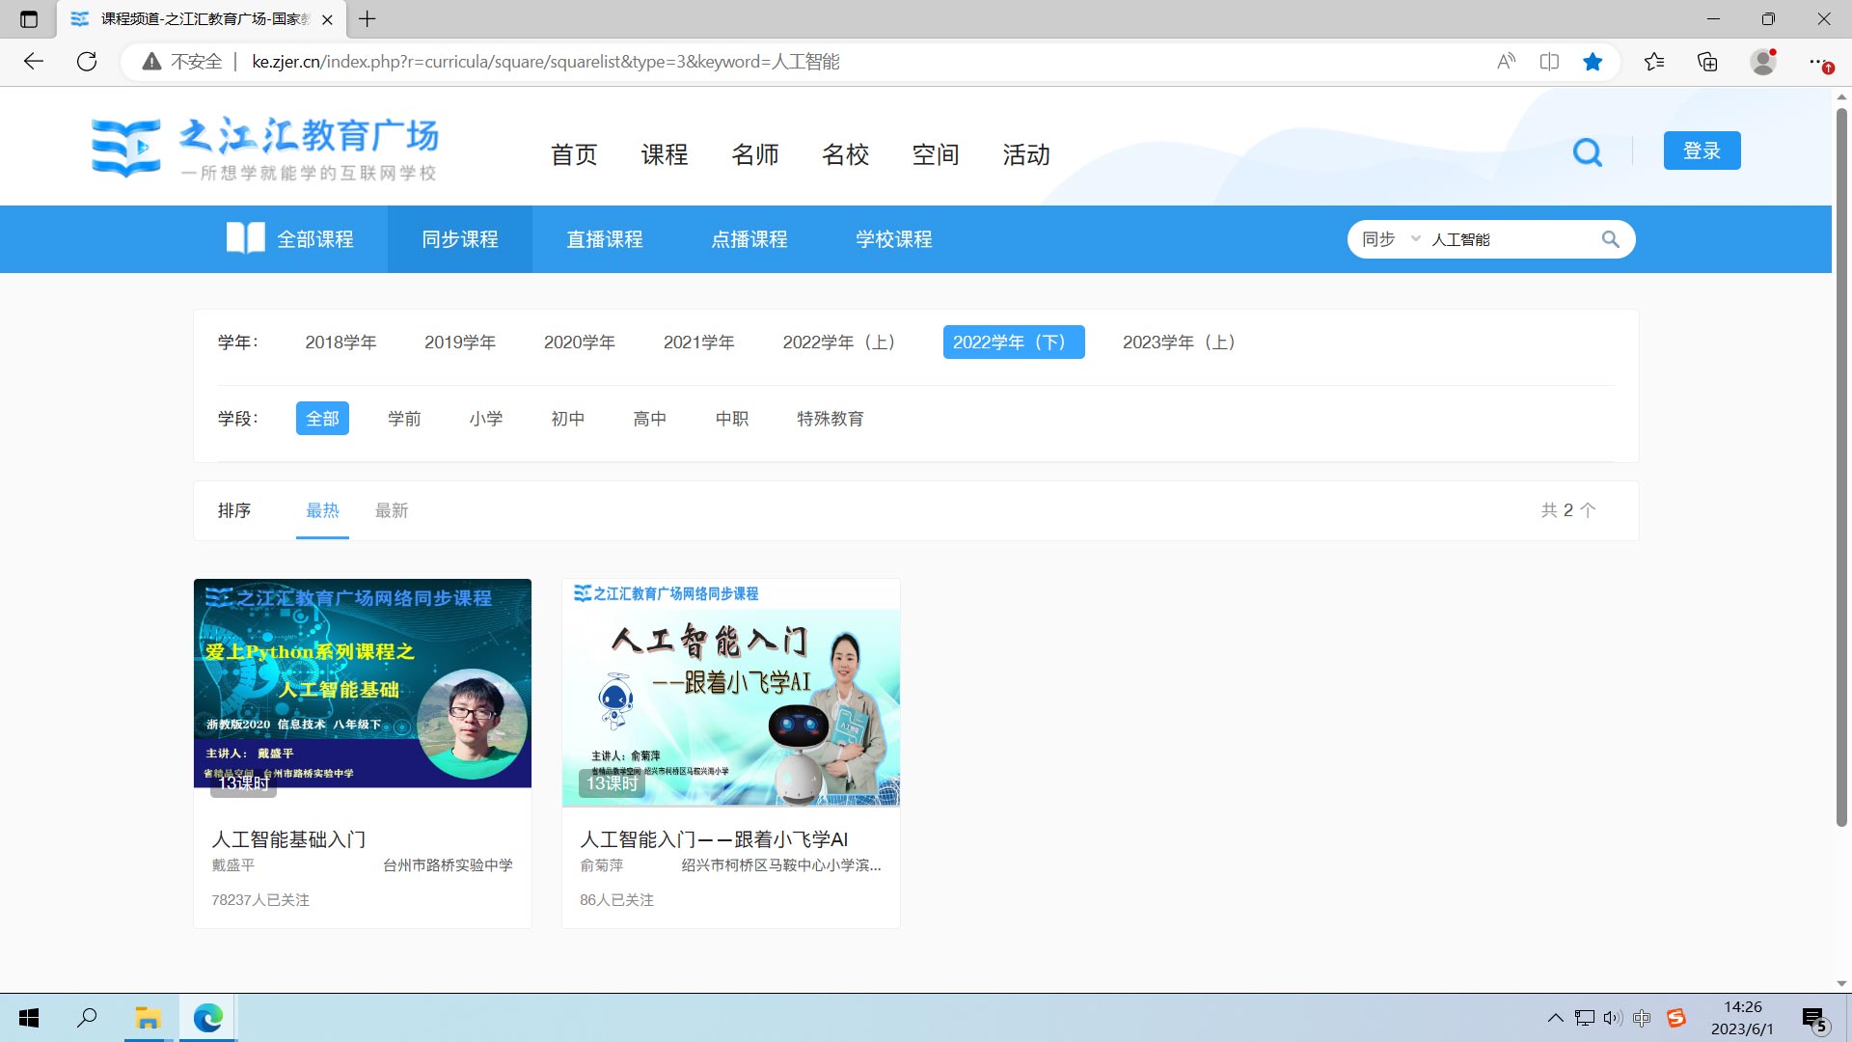Click the favorites star icon in address bar
The width and height of the screenshot is (1852, 1042).
tap(1593, 62)
